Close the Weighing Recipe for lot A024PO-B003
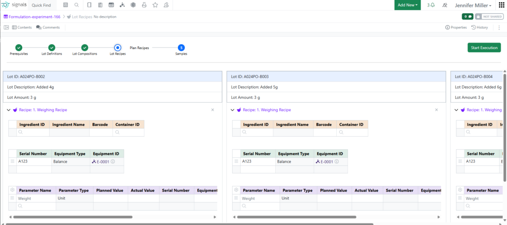Image resolution: width=507 pixels, height=225 pixels. [x=436, y=110]
